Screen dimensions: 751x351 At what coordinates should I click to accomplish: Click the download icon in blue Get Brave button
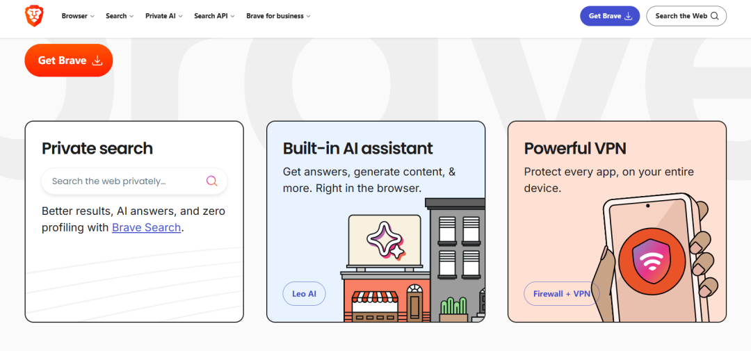click(x=629, y=16)
